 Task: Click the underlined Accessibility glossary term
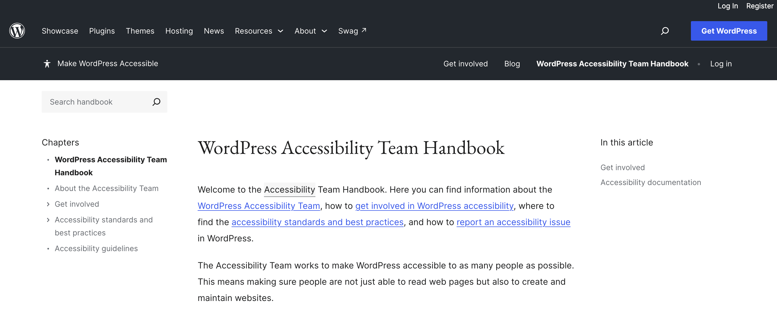[x=290, y=190]
